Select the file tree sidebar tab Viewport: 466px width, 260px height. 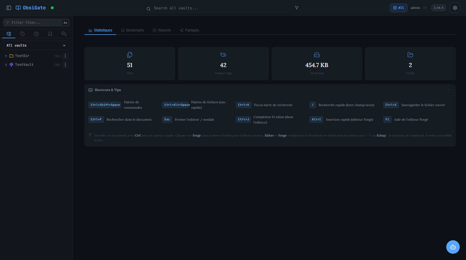pyautogui.click(x=9, y=34)
